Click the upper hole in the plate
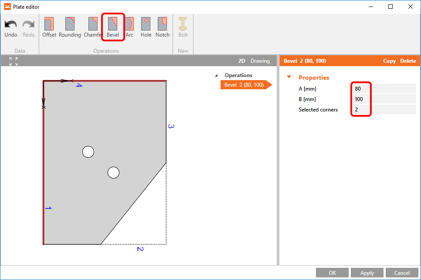This screenshot has height=280, width=421. 88,152
